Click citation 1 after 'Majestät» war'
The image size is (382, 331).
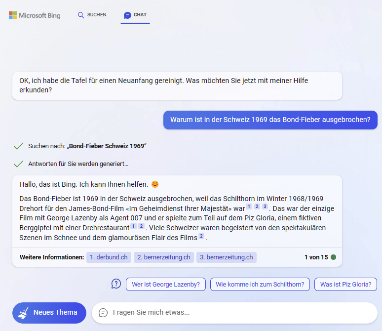(x=249, y=207)
